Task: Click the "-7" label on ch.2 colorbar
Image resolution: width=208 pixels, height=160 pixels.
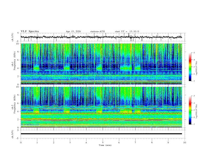Action: 194,124
